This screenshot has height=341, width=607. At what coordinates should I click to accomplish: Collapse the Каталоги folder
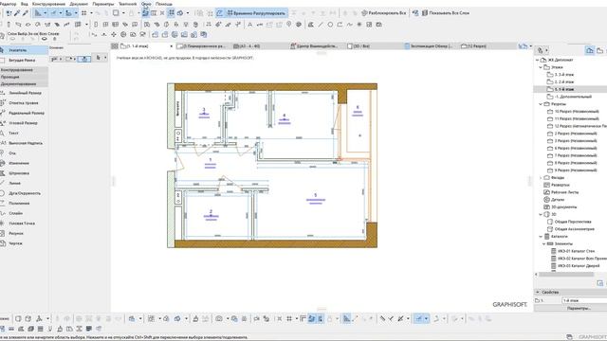[541, 236]
